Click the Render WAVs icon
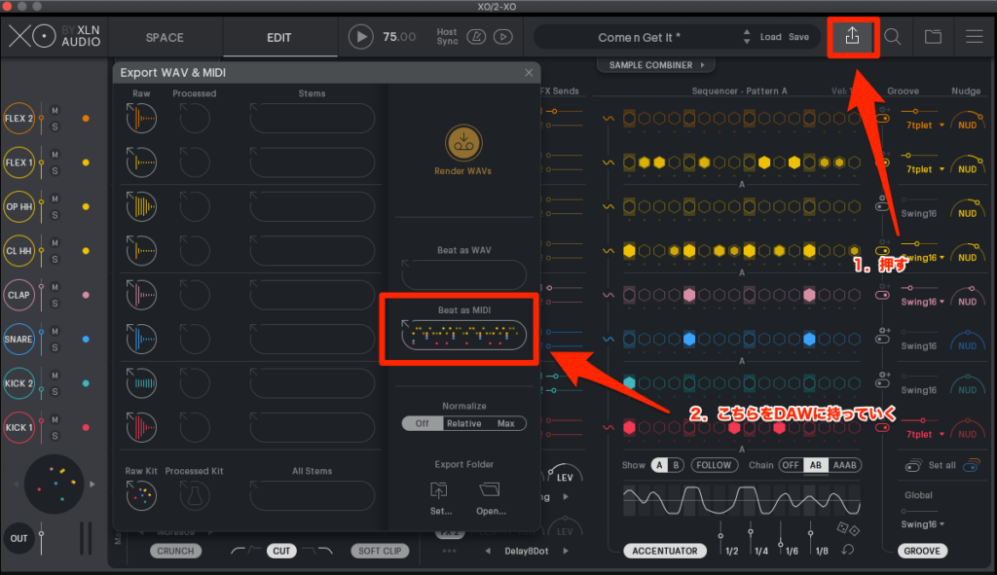The width and height of the screenshot is (997, 575). click(462, 143)
